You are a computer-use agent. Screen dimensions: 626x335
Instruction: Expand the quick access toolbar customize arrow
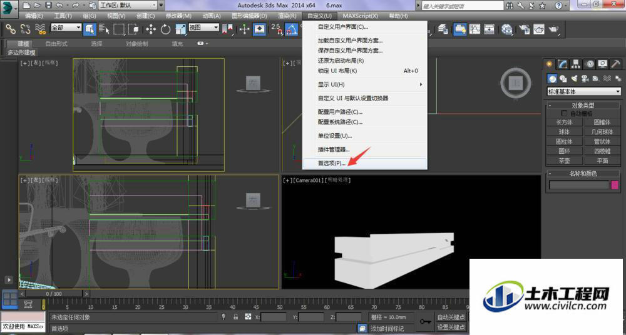click(x=162, y=5)
